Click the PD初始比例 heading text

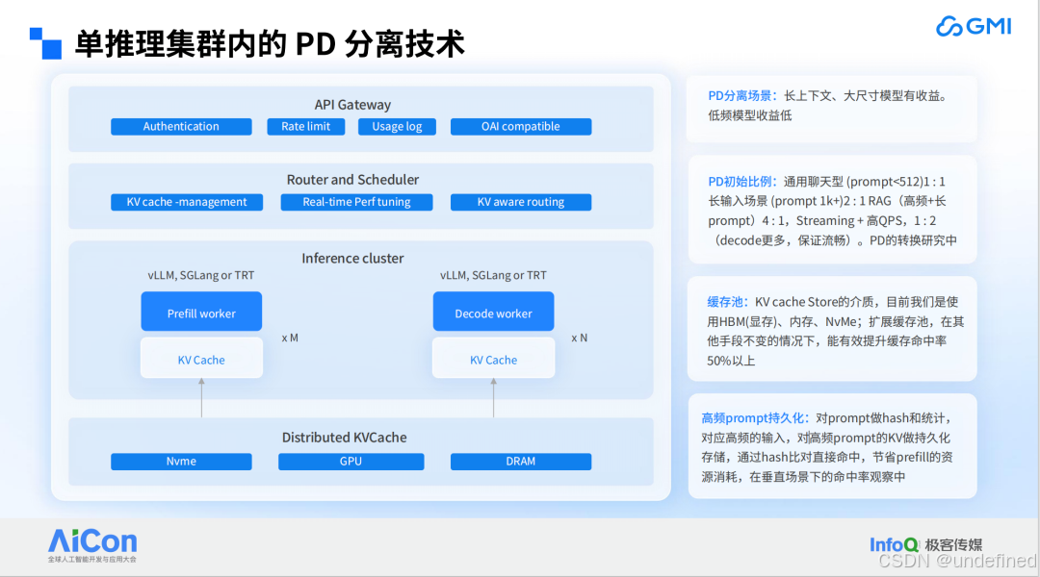[x=742, y=182]
